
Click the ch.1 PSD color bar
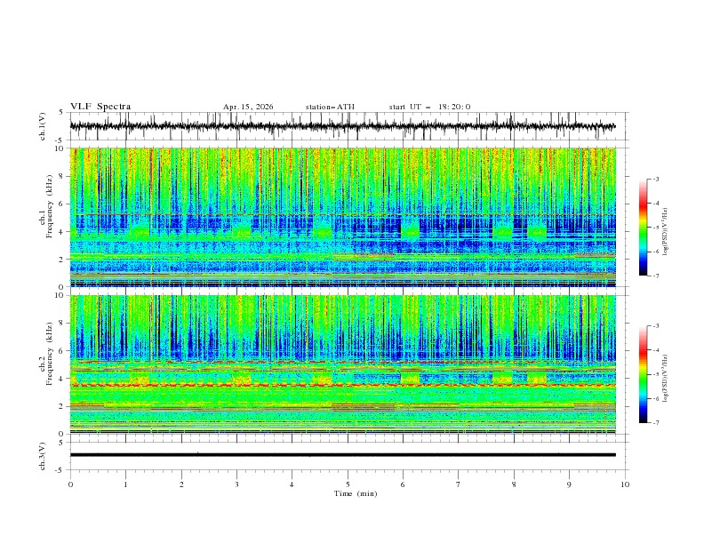pyautogui.click(x=643, y=228)
